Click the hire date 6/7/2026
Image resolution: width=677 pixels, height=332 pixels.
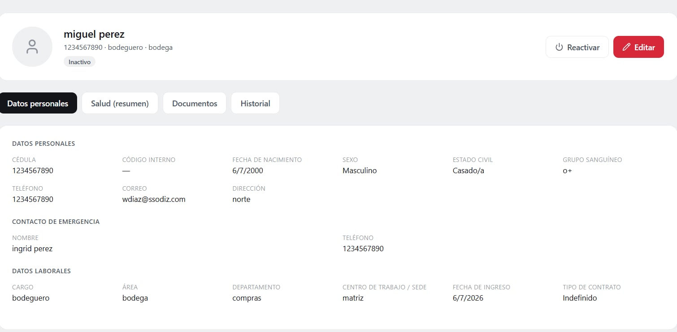coord(468,298)
